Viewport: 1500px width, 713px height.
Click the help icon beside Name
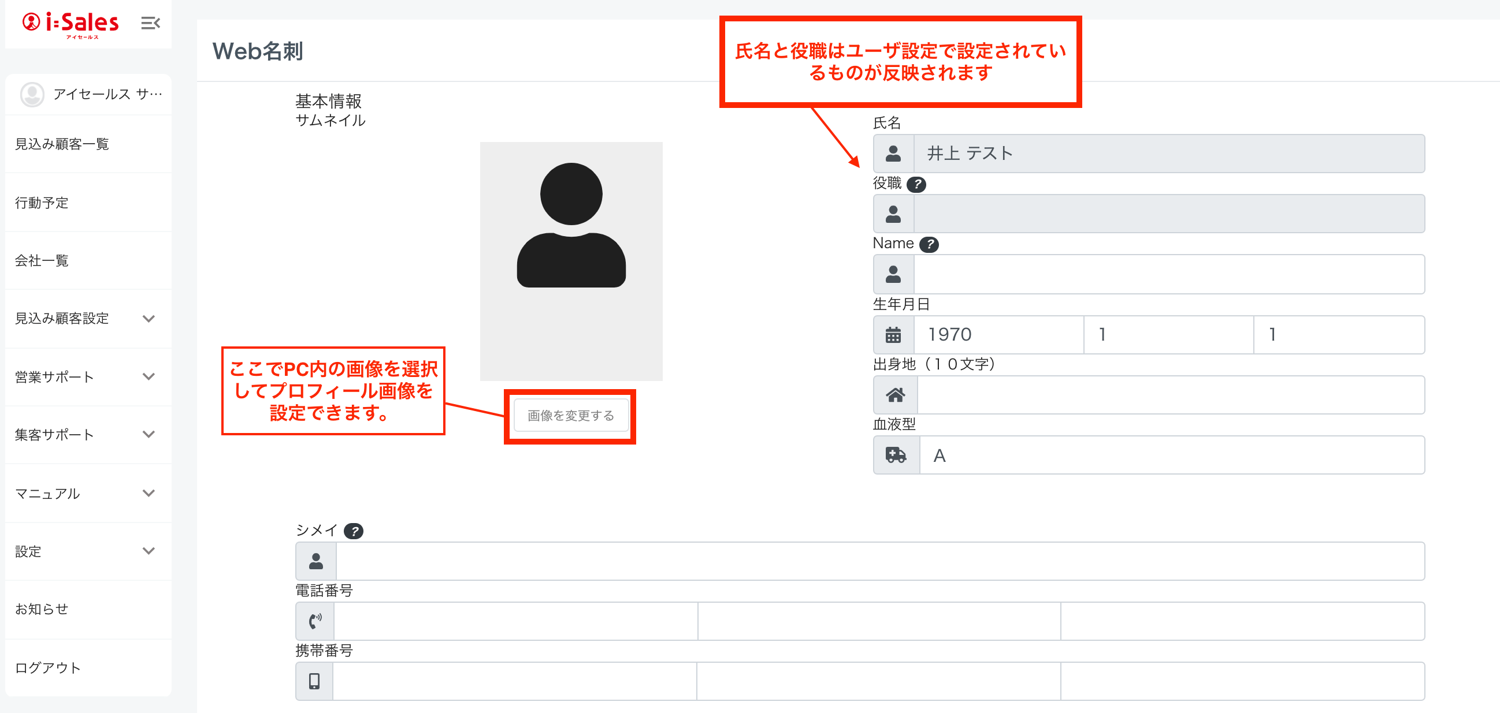click(929, 244)
